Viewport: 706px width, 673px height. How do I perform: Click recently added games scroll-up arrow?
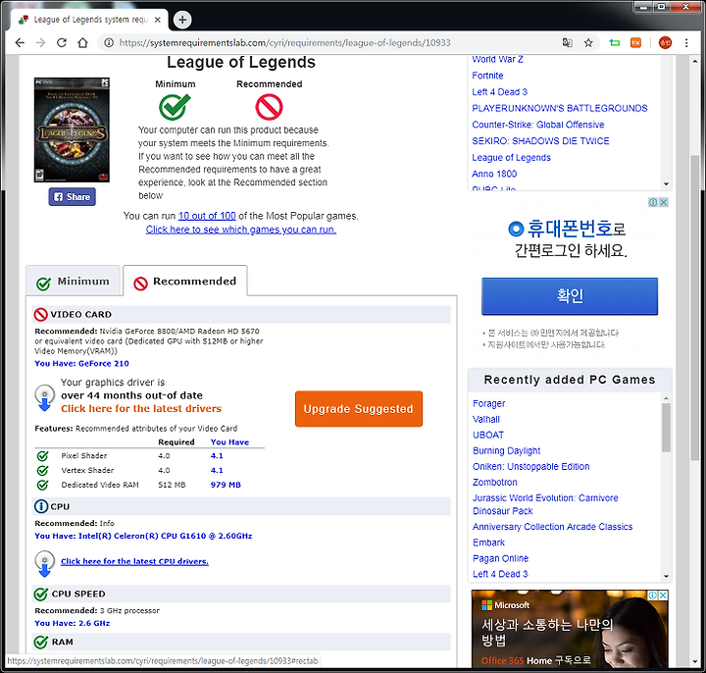pyautogui.click(x=667, y=398)
